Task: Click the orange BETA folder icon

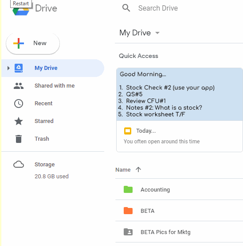Action: (128, 211)
